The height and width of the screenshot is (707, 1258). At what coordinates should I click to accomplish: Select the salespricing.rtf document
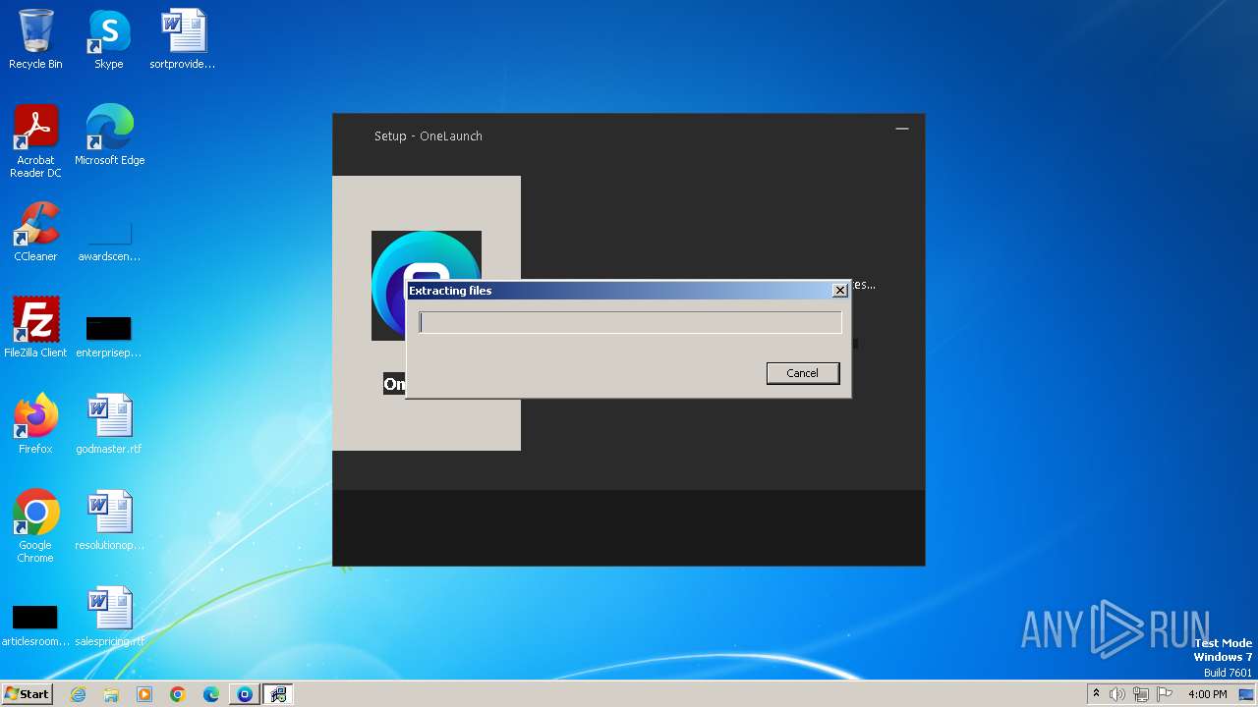pyautogui.click(x=109, y=617)
